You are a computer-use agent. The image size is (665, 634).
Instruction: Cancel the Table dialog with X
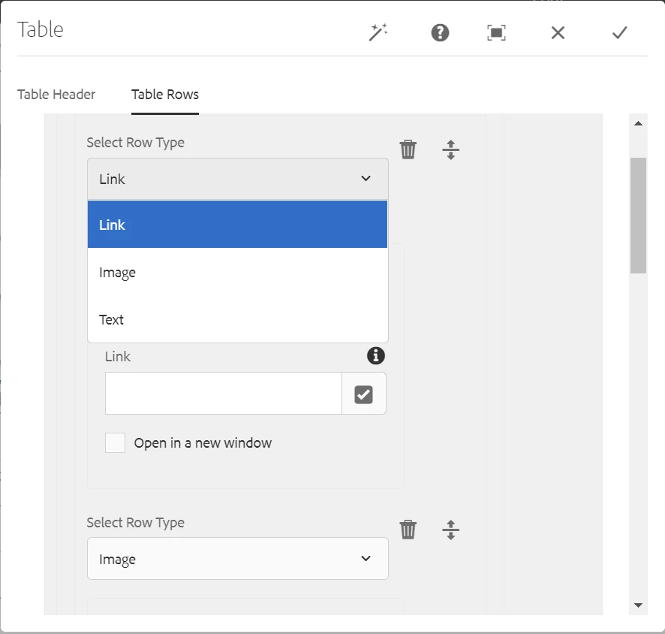pos(558,32)
